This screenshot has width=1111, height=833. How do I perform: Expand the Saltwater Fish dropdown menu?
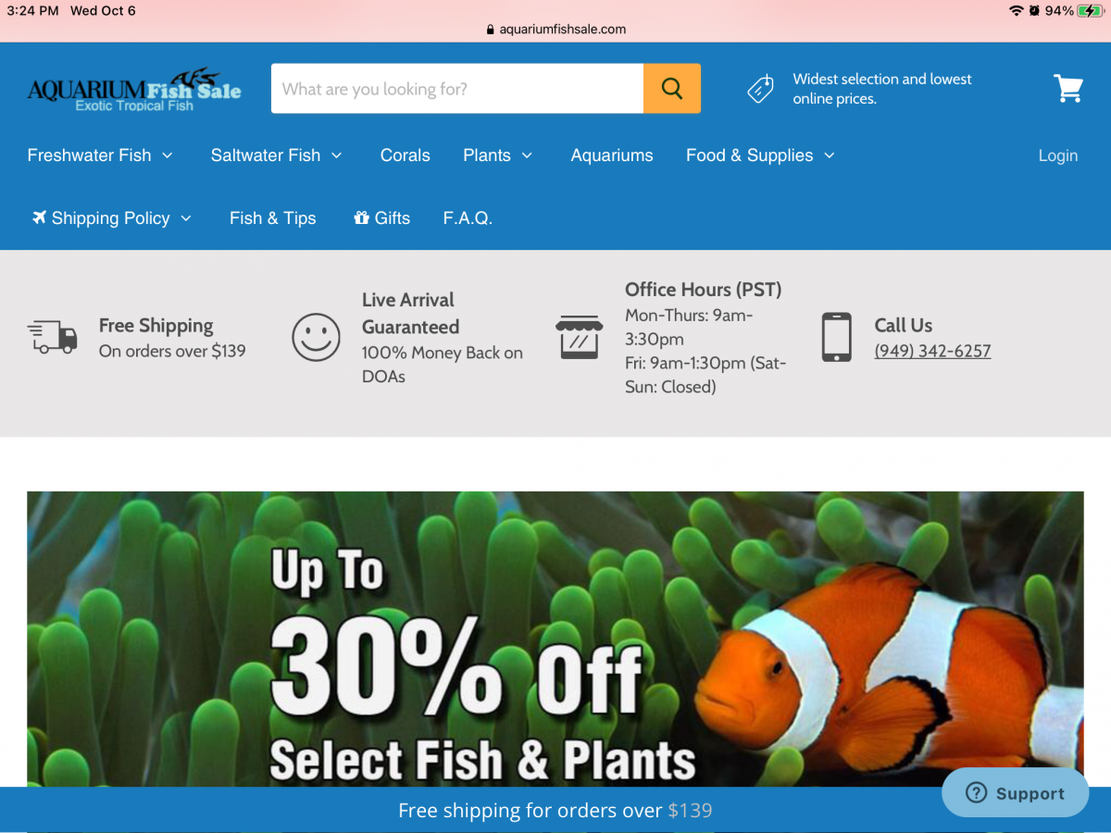(x=277, y=155)
